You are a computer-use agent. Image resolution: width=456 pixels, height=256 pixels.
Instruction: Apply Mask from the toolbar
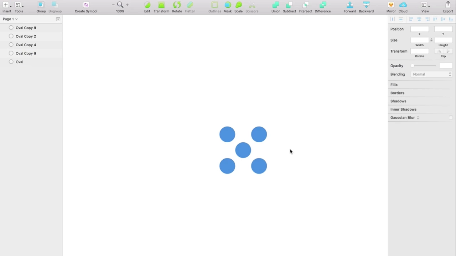(x=228, y=7)
